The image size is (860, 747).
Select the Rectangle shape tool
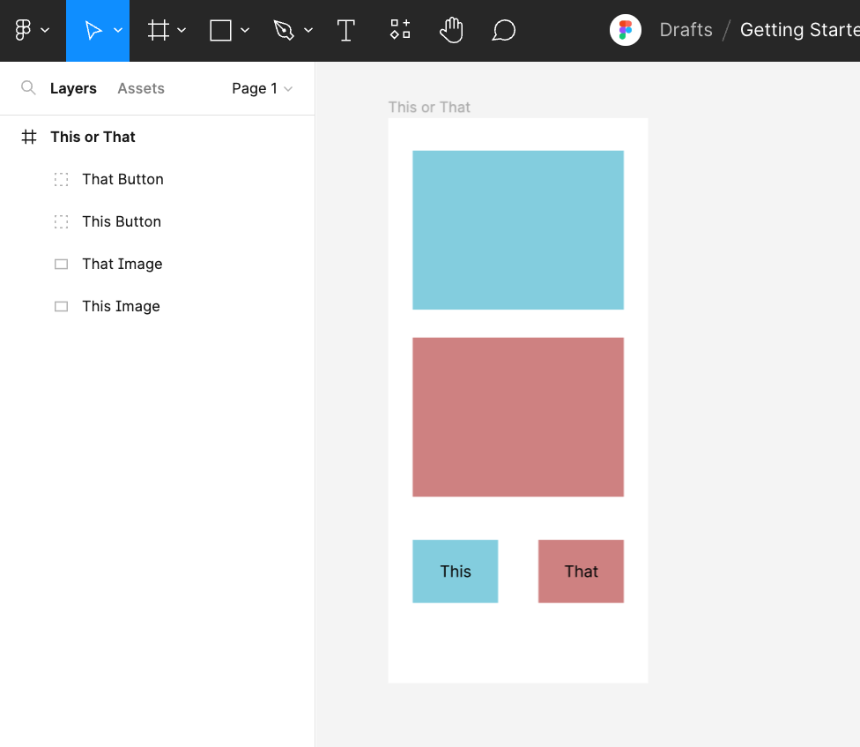tap(220, 31)
